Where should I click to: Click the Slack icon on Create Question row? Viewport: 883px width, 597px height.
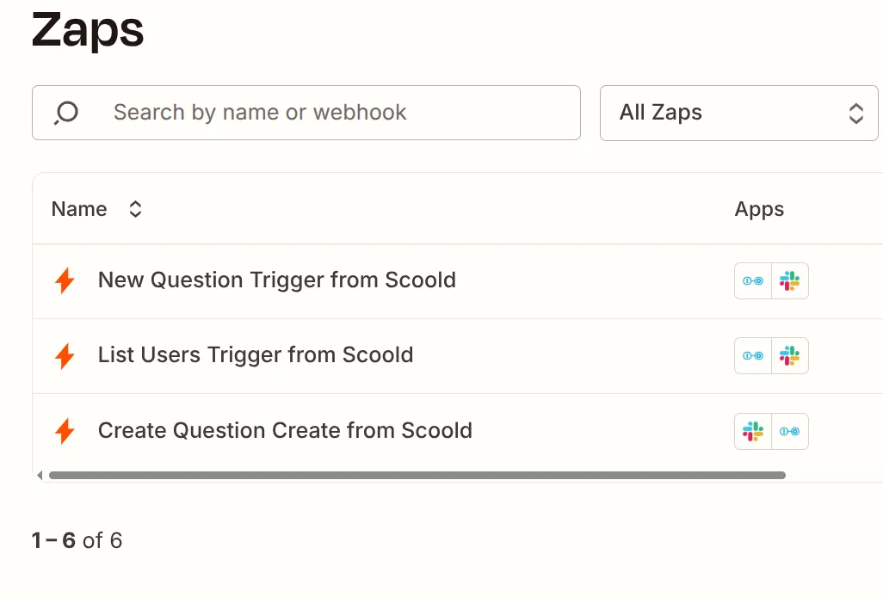(x=752, y=431)
